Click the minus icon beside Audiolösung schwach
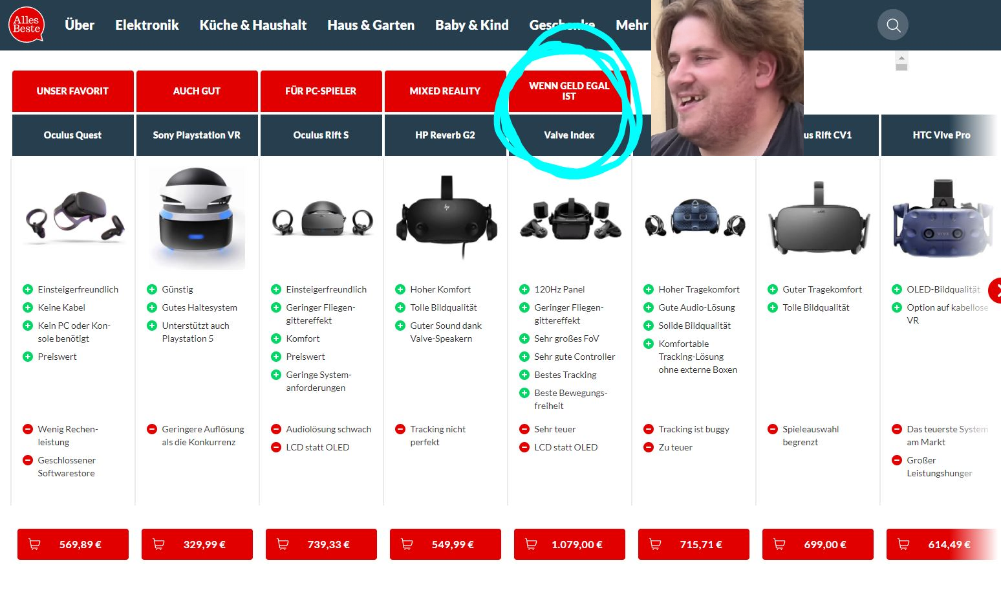Screen dimensions: 1001x609 pos(276,429)
